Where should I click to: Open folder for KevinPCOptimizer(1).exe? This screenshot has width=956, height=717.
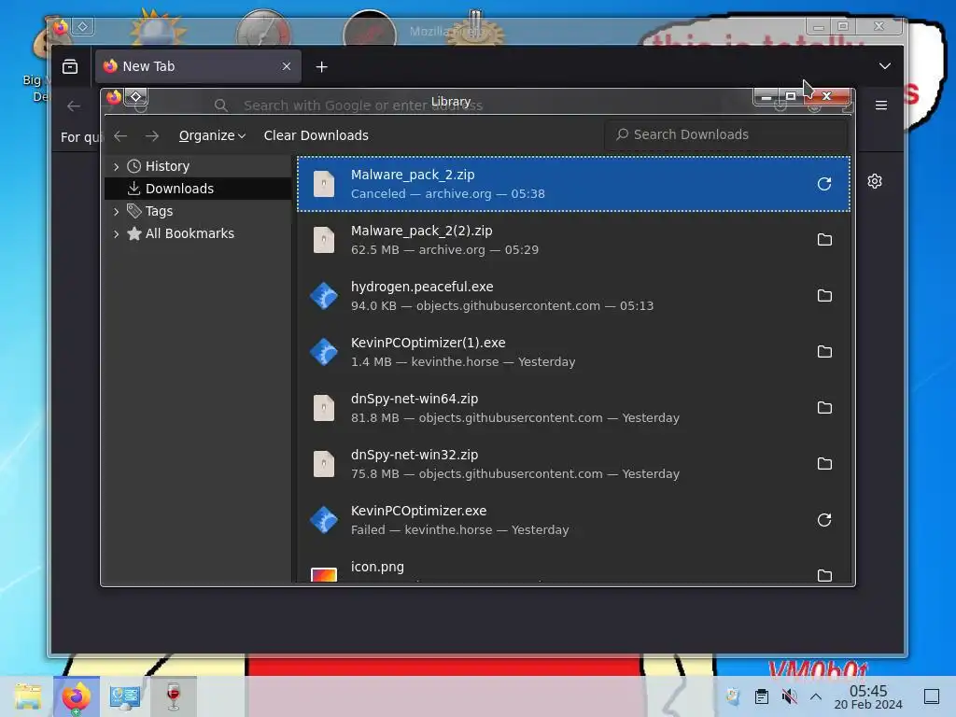pyautogui.click(x=824, y=352)
